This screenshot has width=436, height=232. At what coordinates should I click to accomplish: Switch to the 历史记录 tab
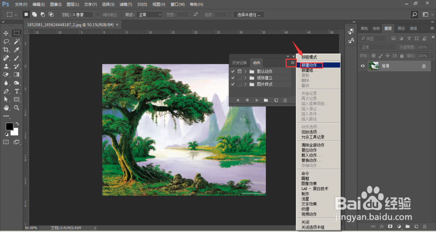(x=239, y=63)
